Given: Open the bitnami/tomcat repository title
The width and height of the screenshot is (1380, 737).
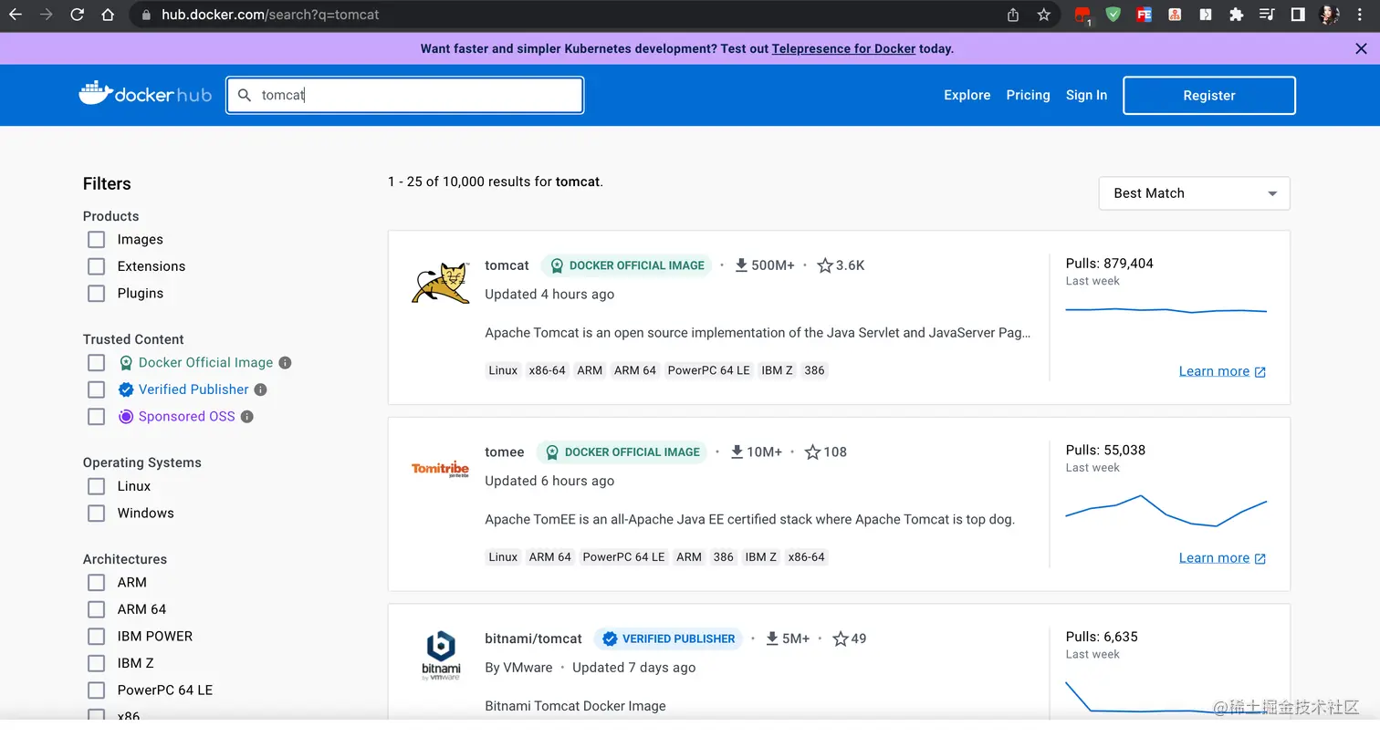Looking at the screenshot, I should point(533,638).
